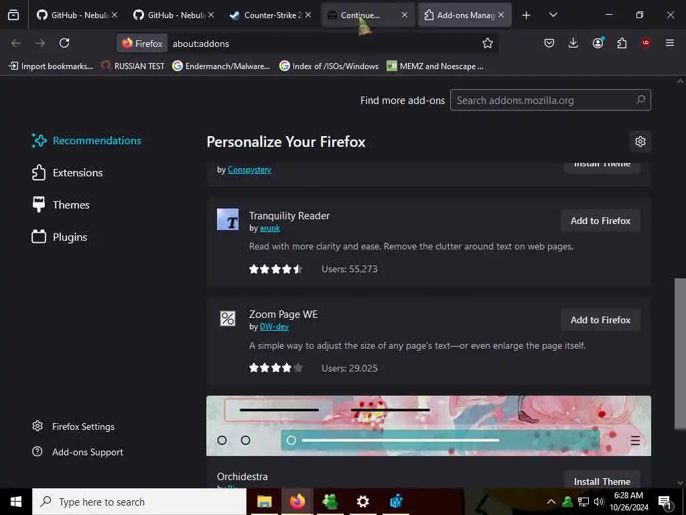The width and height of the screenshot is (686, 515).
Task: Close the Continue... tab
Action: pyautogui.click(x=405, y=15)
